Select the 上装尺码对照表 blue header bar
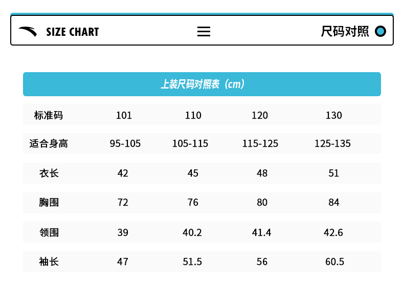 [202, 84]
